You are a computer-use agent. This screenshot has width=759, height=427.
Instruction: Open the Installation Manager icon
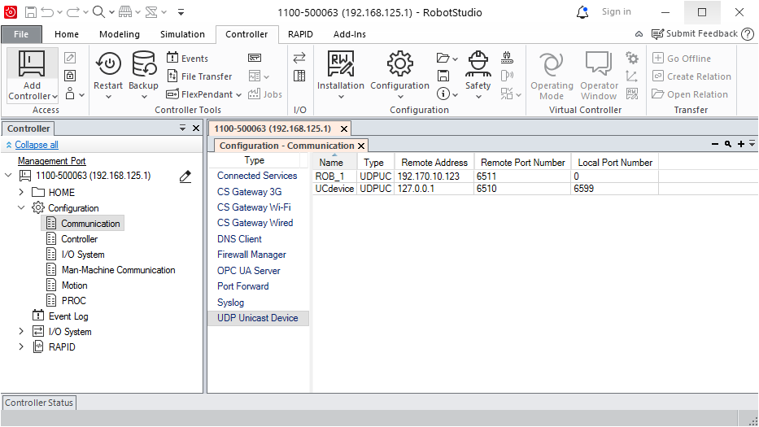pyautogui.click(x=340, y=64)
